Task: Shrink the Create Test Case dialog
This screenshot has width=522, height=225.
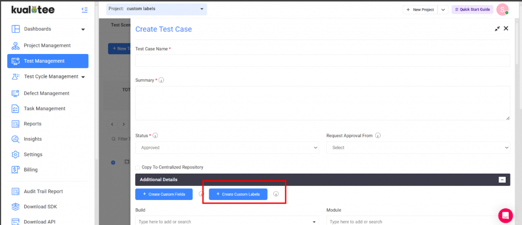Action: 497,29
